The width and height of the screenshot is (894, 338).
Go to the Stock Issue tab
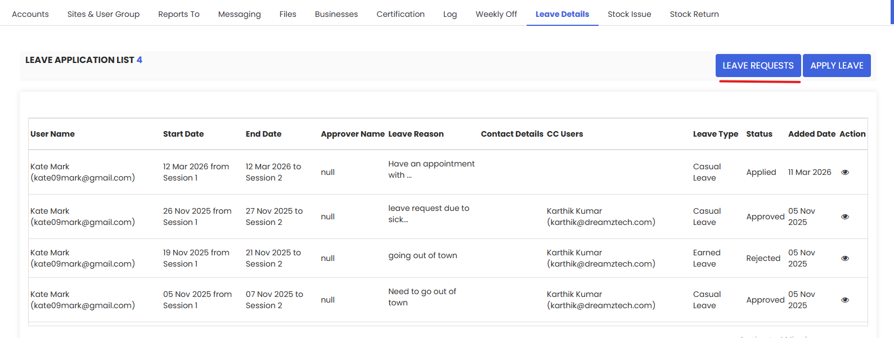pyautogui.click(x=630, y=14)
